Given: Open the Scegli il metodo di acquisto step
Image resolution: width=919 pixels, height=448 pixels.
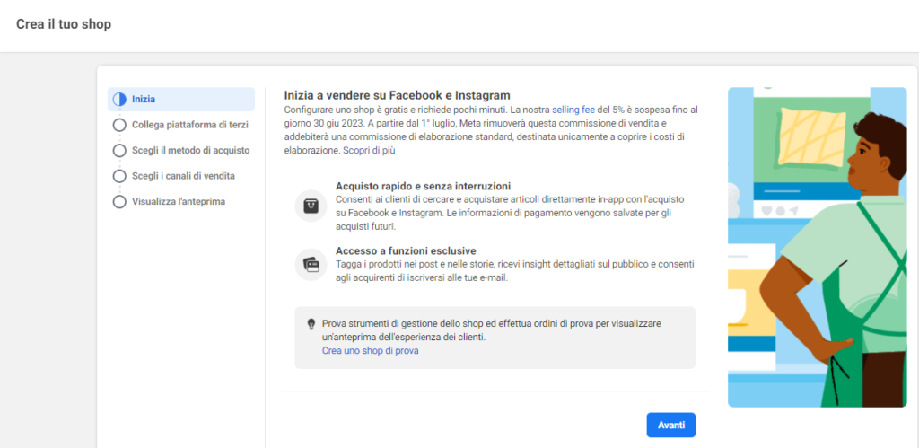Looking at the screenshot, I should point(190,150).
